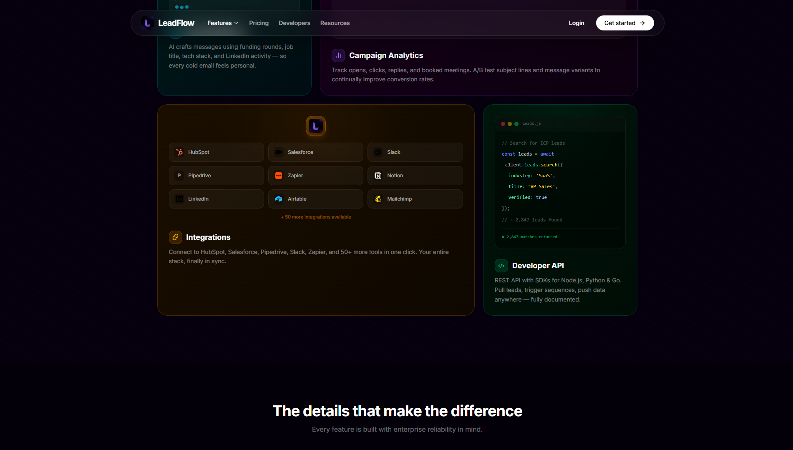This screenshot has height=450, width=793.
Task: Click the '// Search for ICP leads' comment
Action: pyautogui.click(x=533, y=143)
